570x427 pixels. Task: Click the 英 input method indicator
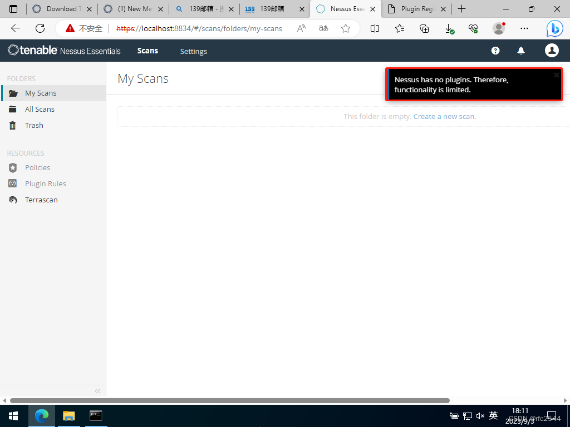click(x=493, y=415)
